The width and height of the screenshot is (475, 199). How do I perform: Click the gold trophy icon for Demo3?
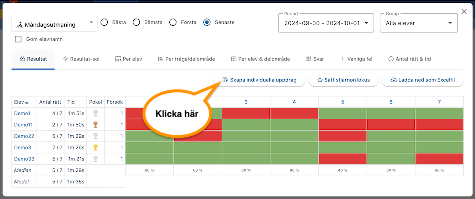[95, 147]
